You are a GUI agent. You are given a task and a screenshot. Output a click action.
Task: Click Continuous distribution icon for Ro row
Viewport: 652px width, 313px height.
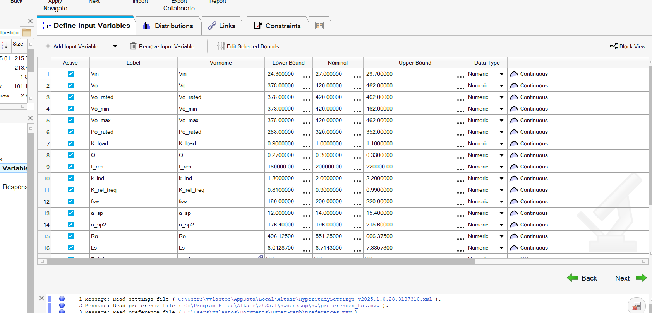(x=514, y=236)
